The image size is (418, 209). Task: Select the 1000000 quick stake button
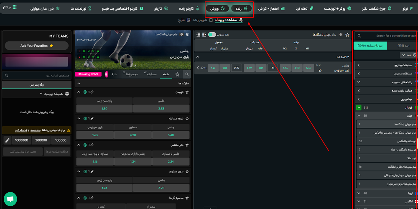coord(22,140)
